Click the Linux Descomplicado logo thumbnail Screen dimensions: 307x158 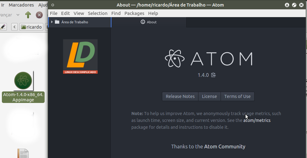tap(80, 56)
